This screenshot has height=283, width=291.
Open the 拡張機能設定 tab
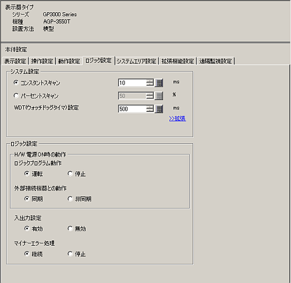(178, 61)
